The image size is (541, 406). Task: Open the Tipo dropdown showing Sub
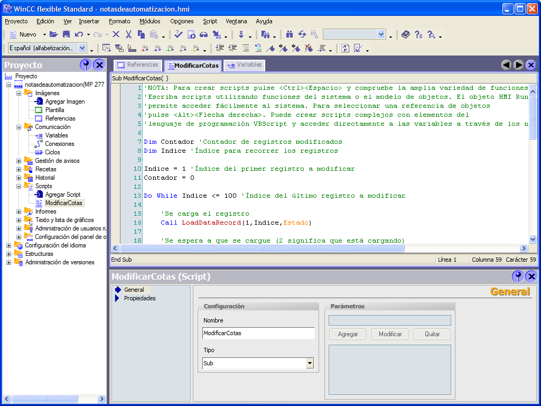click(309, 364)
